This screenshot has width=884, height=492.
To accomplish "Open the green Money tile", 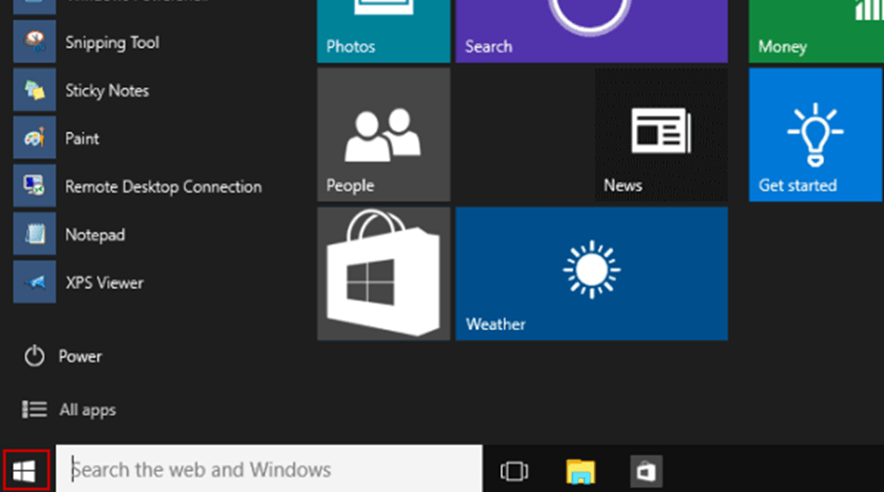I will [x=815, y=31].
